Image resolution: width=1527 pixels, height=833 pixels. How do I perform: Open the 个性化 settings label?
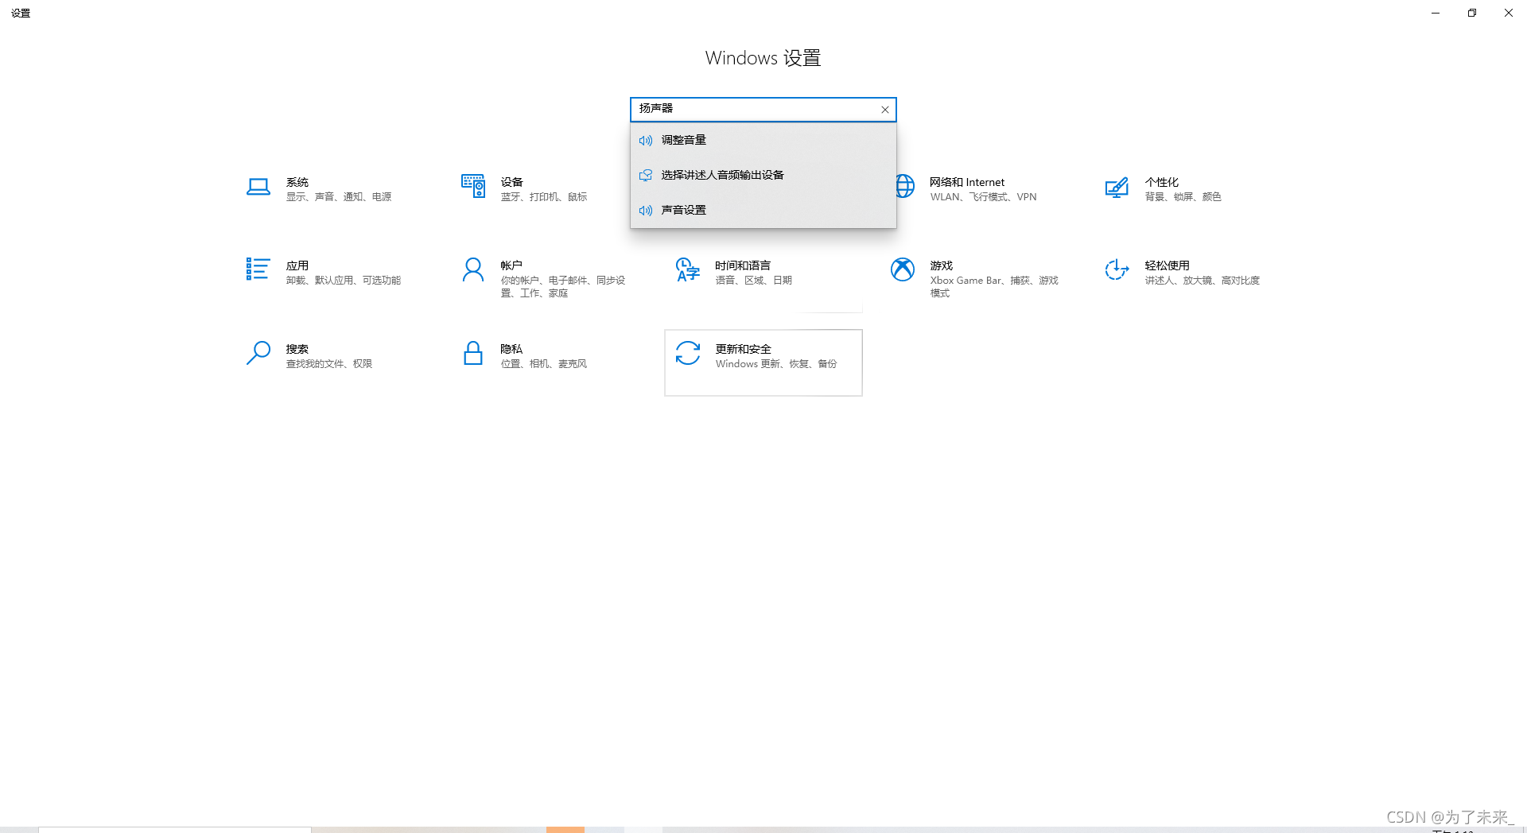tap(1162, 182)
